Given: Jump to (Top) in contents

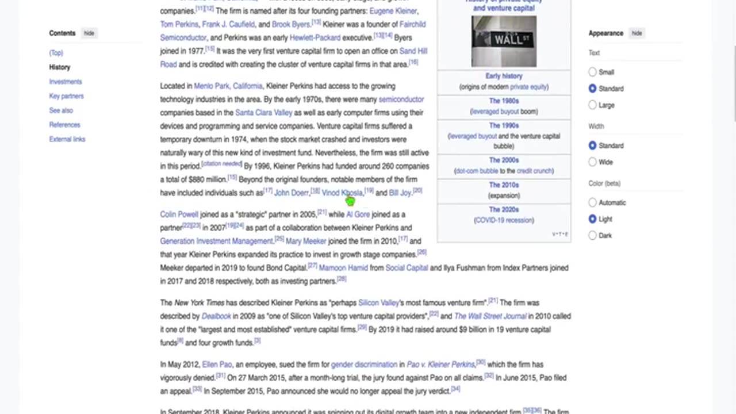Looking at the screenshot, I should (x=56, y=53).
